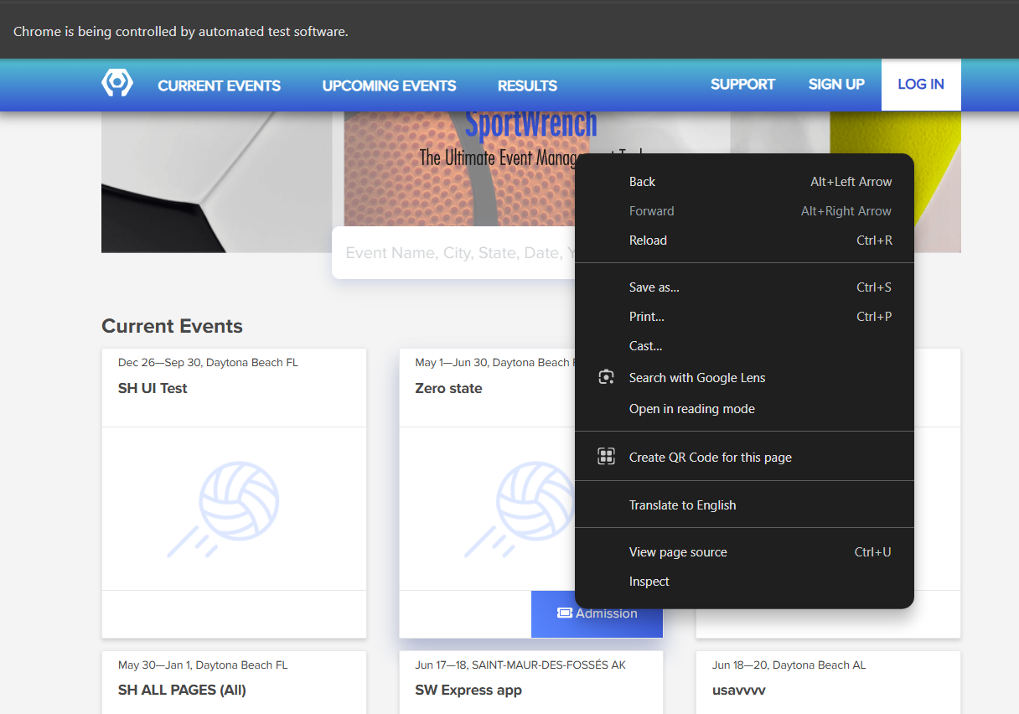Click the text Jun 17—18, SAINT-MAUR-DES-FOSSÉS AK
Screen dimensions: 1019x714
(520, 665)
